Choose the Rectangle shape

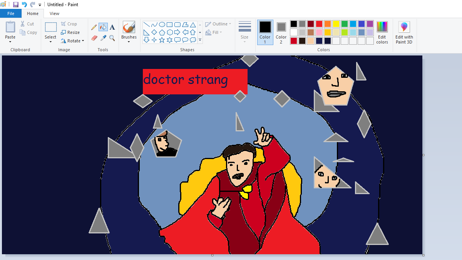[170, 24]
